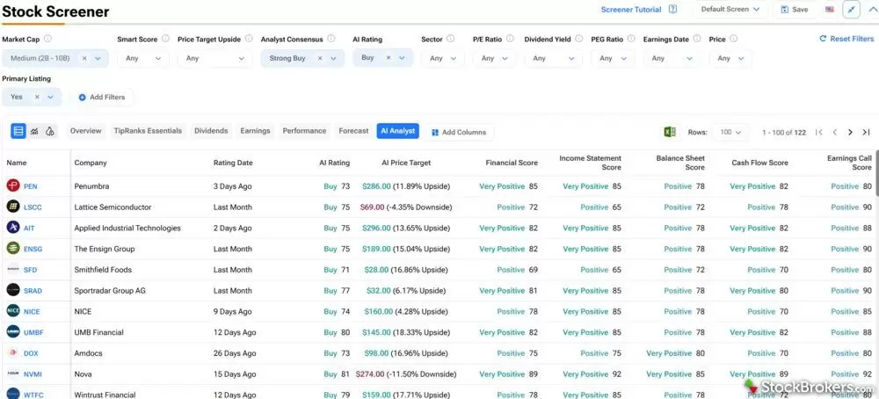
Task: Click the Smart Score info icon
Action: [x=165, y=39]
